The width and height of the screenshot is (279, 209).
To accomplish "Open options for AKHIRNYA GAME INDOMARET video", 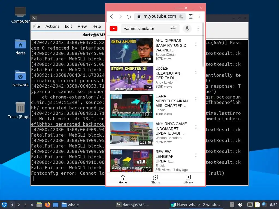I will coord(196,127).
